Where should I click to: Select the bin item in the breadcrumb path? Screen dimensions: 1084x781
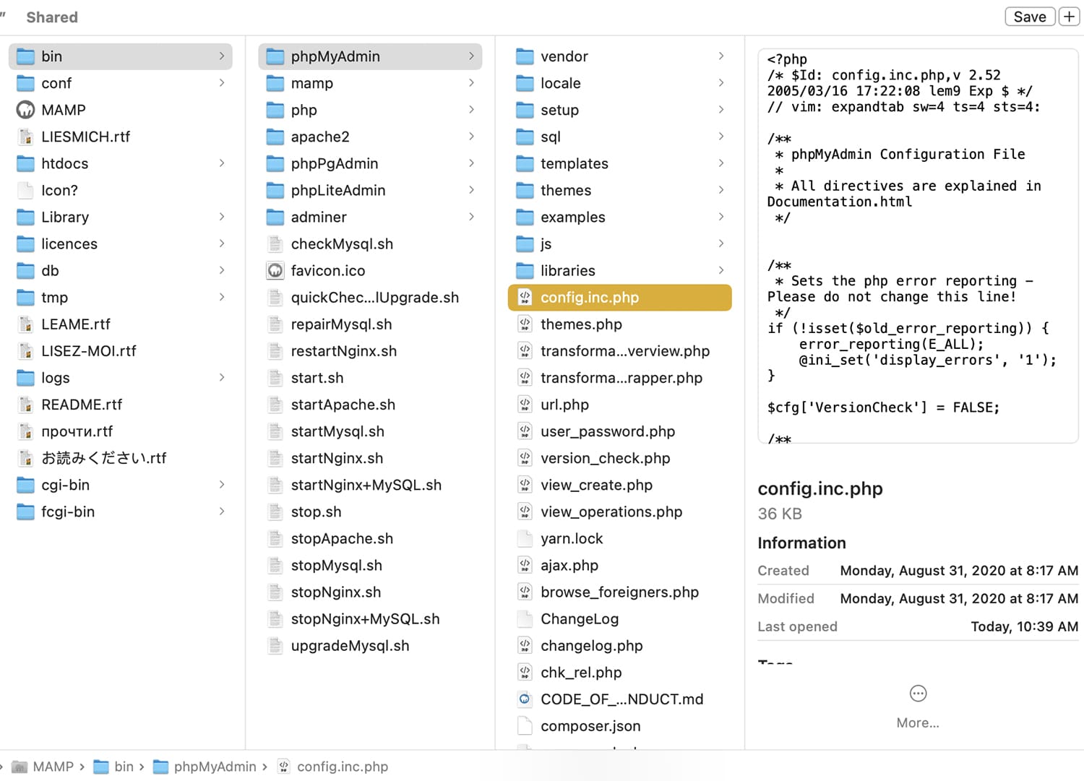124,767
